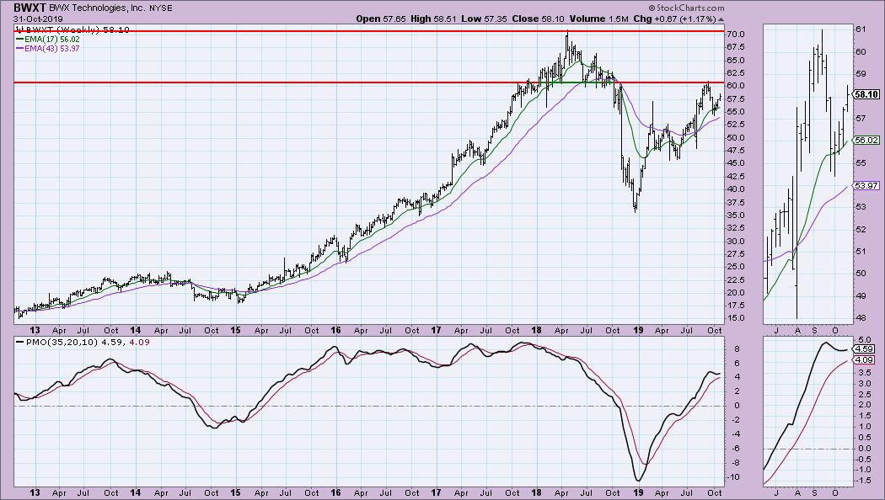Click the 42.5 label on the main price axis
885x500 pixels.
point(736,177)
